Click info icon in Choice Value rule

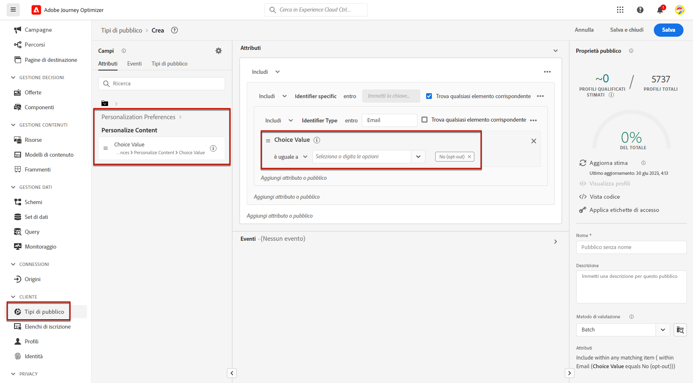[317, 140]
